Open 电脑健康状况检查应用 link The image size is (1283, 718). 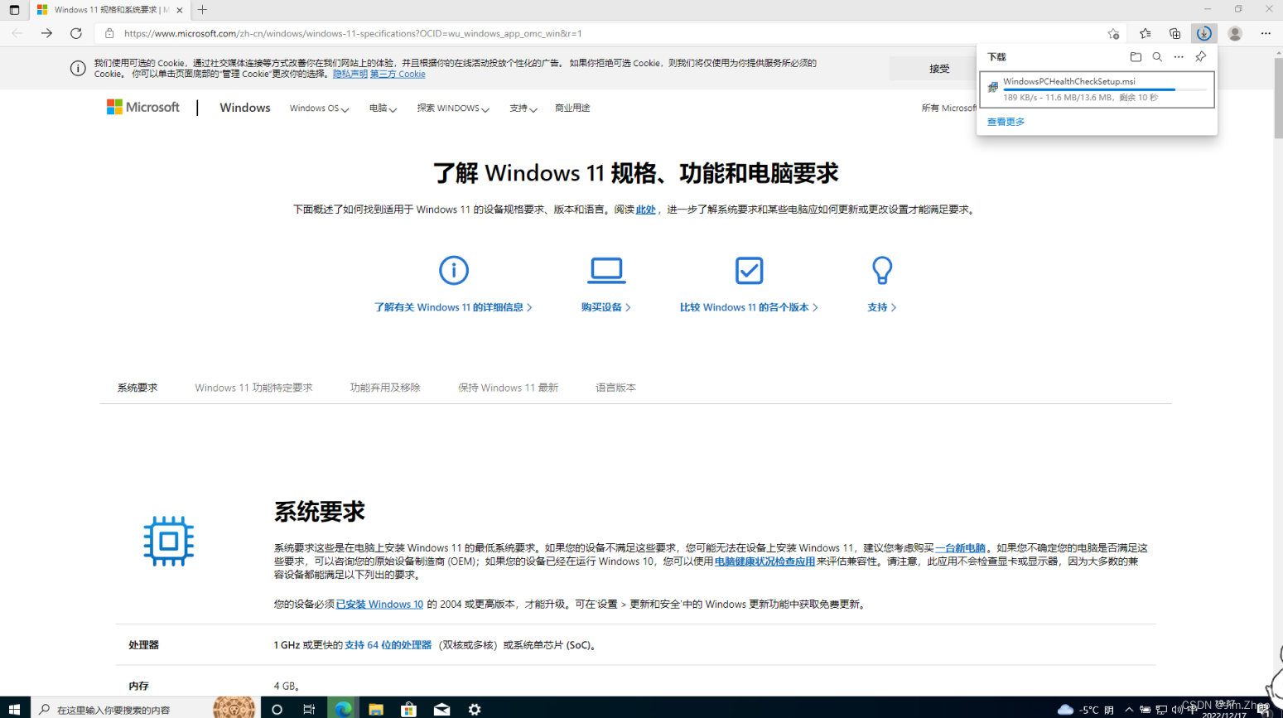[x=764, y=561]
